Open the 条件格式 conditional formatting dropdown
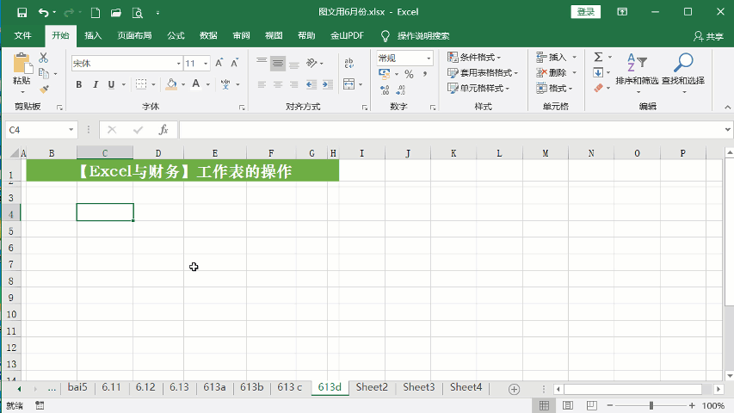The image size is (734, 413). click(x=483, y=57)
